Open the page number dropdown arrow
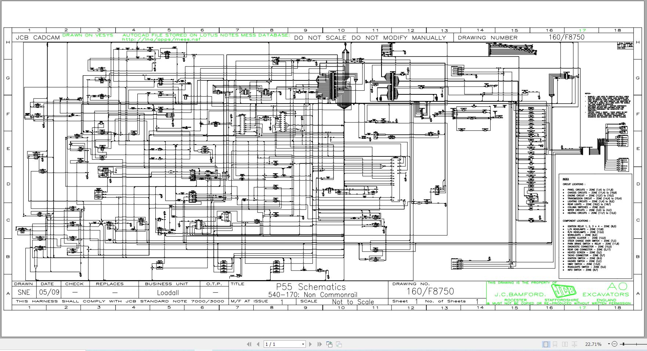Image resolution: width=647 pixels, height=351 pixels. coord(303,344)
